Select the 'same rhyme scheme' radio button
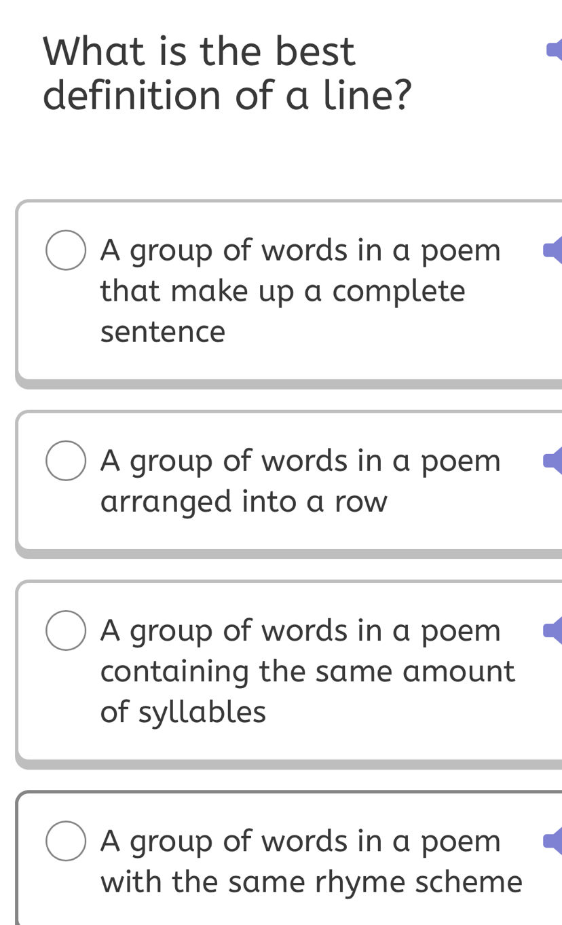The width and height of the screenshot is (562, 925). [65, 841]
